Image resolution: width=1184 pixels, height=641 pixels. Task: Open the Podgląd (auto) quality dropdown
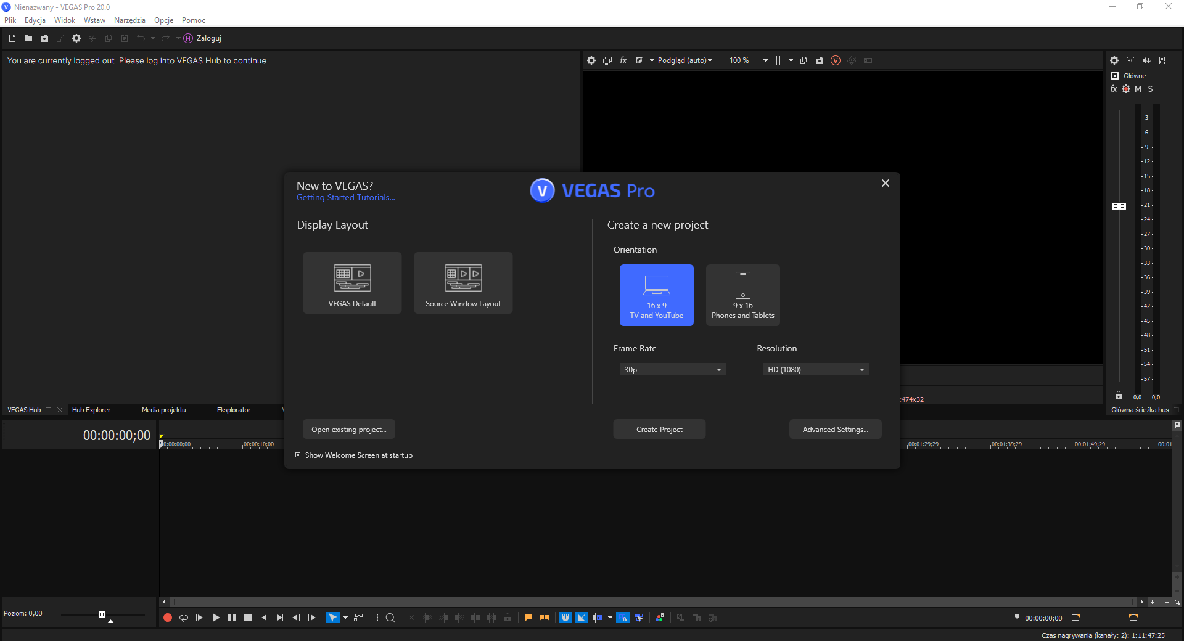click(685, 60)
